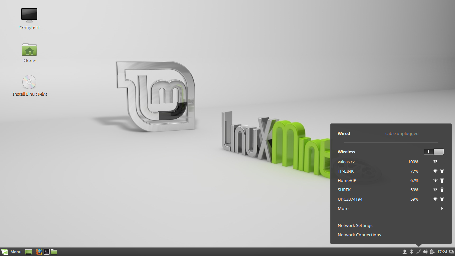Connect to the TP-LINK network
Screen dimensions: 455x256
(x=391, y=171)
